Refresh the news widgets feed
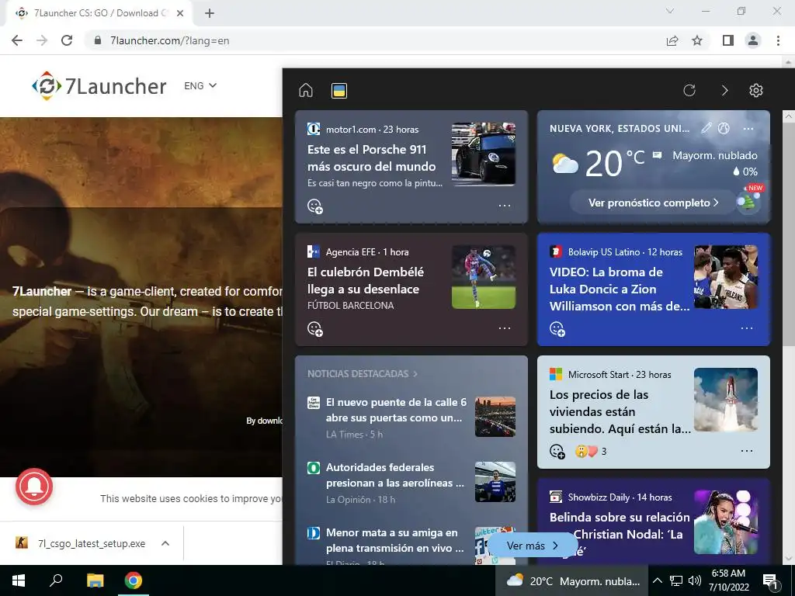 [x=689, y=90]
